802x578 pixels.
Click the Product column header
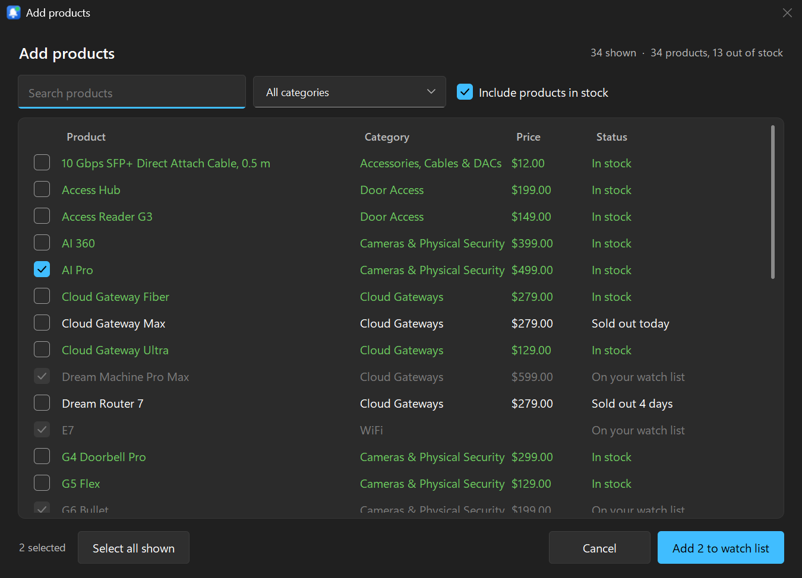(x=86, y=137)
